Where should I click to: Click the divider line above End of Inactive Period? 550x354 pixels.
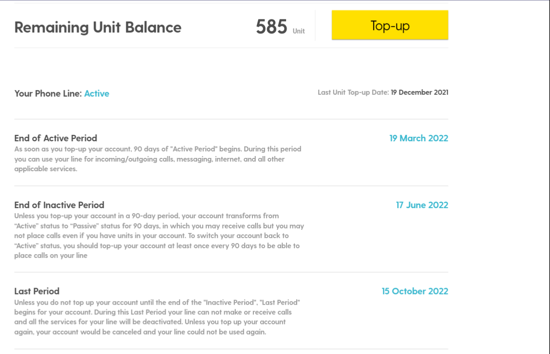pyautogui.click(x=231, y=186)
